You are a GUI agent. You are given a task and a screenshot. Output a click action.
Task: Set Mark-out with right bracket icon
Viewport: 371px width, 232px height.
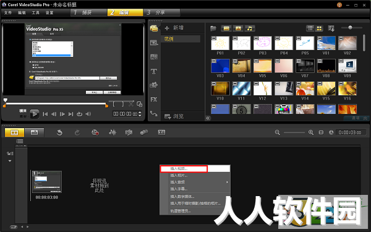(x=122, y=104)
